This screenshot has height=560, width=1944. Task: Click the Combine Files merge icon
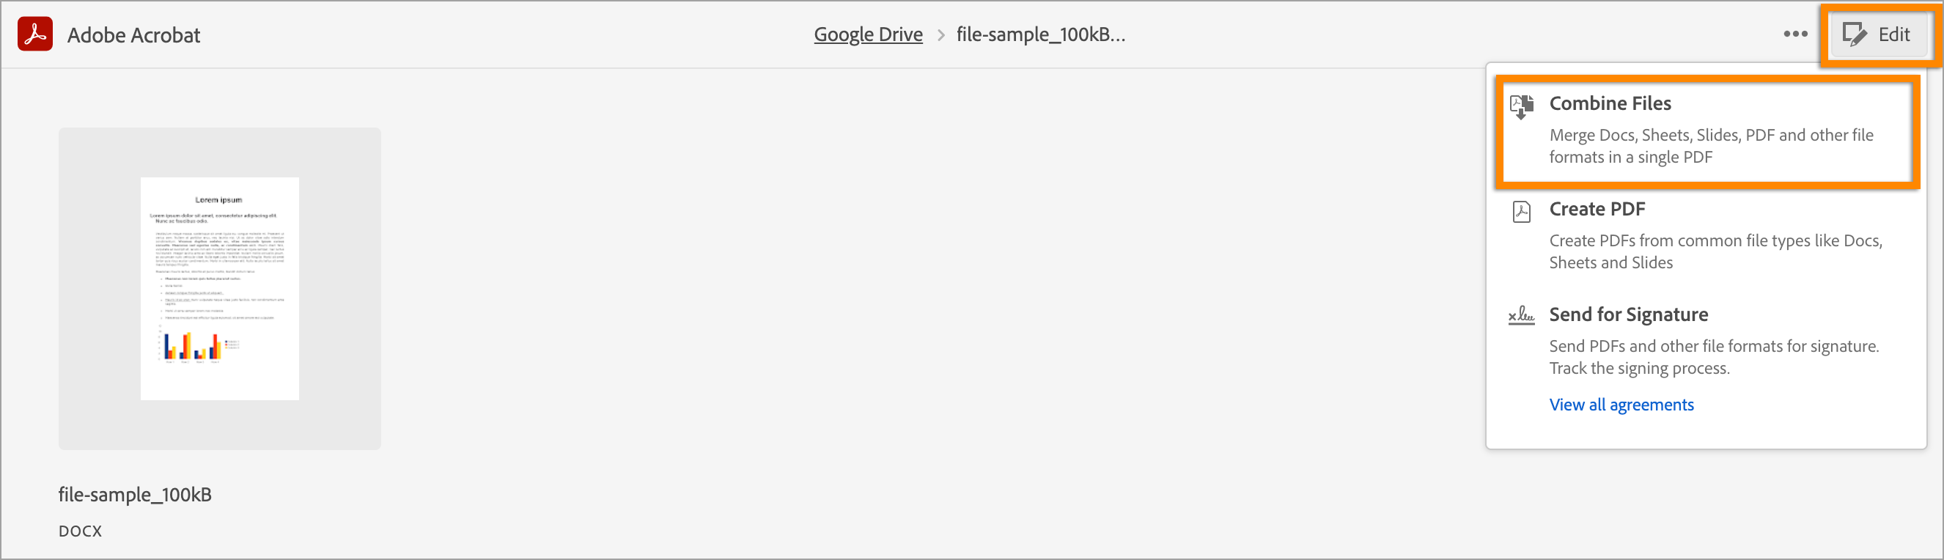pos(1521,106)
